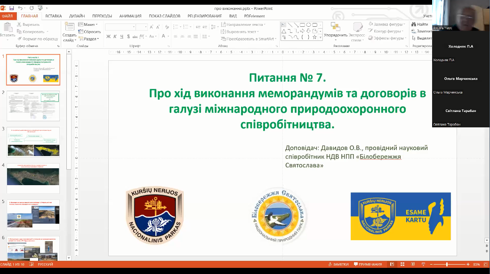The height and width of the screenshot is (274, 490).
Task: Toggle right text alignment
Action: click(x=189, y=37)
